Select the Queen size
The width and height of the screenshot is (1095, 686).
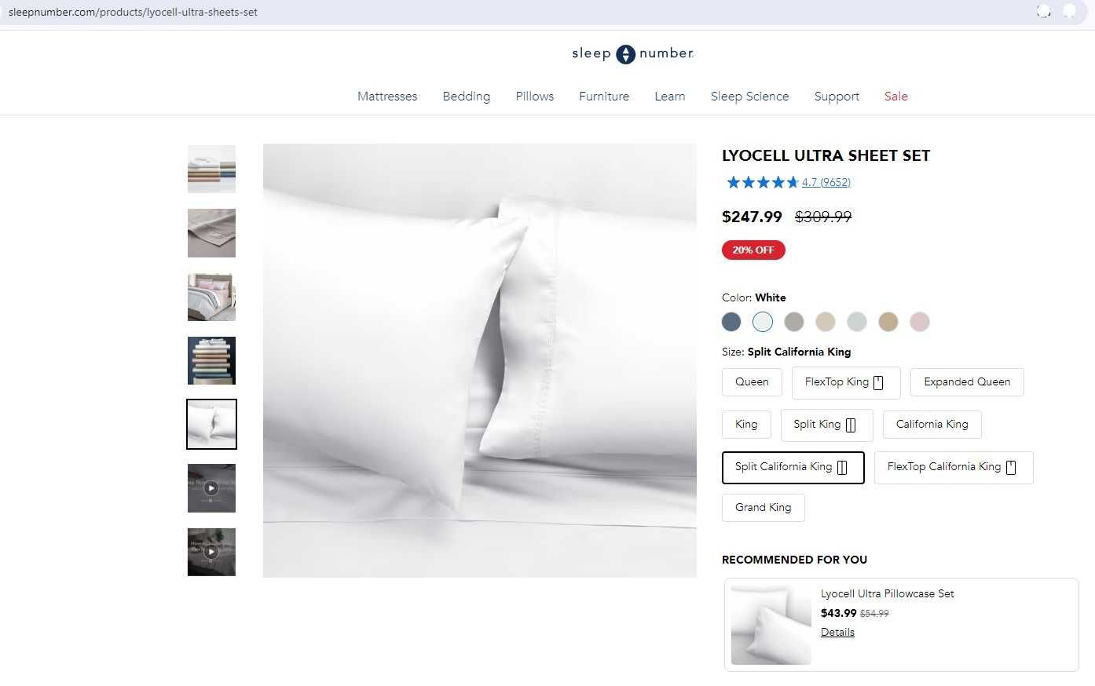coord(752,382)
